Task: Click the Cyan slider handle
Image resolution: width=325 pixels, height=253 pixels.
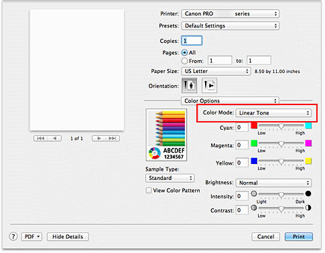Action: pos(281,126)
